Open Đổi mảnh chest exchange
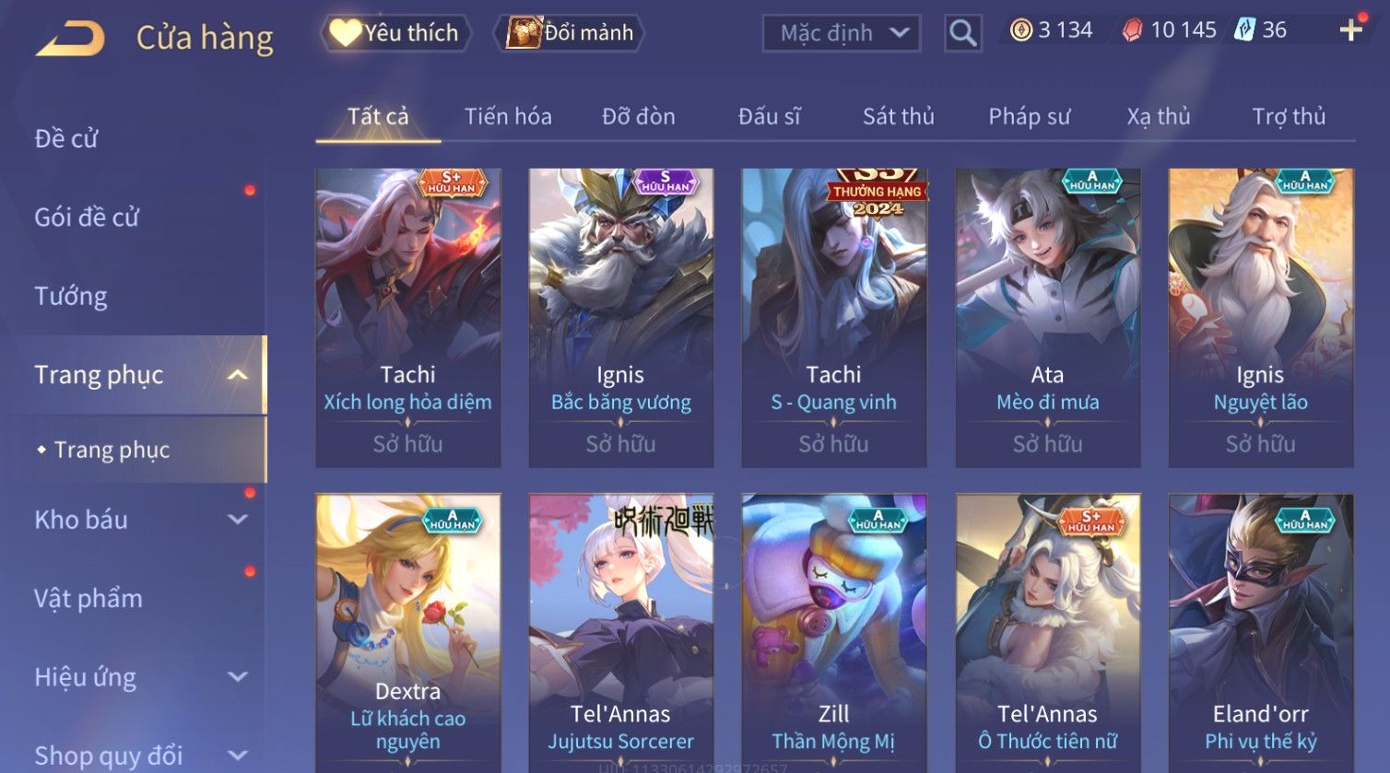Viewport: 1390px width, 773px height. (571, 33)
